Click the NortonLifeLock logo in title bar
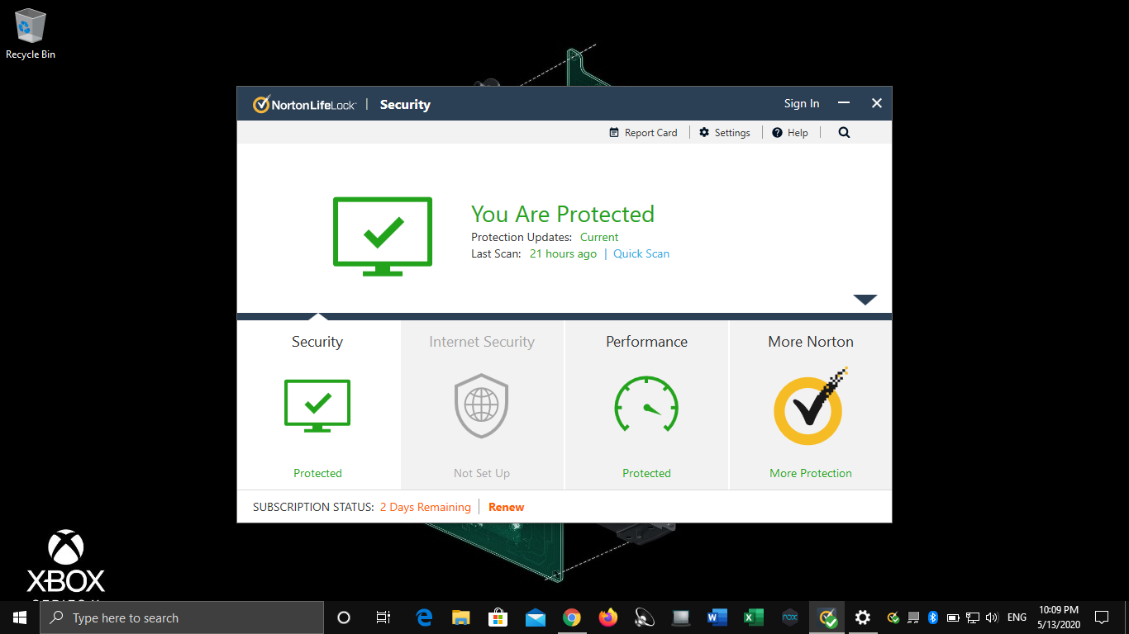The image size is (1129, 634). tap(304, 104)
